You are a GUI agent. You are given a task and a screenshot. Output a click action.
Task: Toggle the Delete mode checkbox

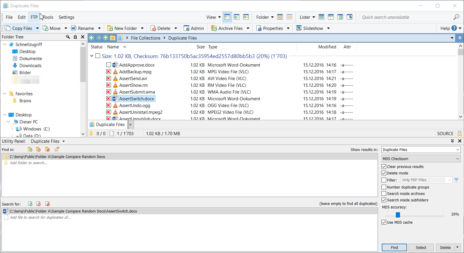pos(384,173)
